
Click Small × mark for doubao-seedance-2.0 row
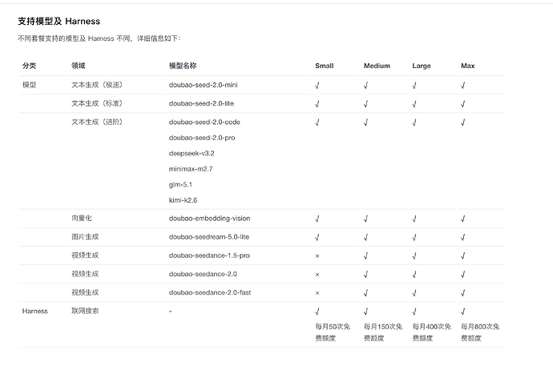click(317, 275)
